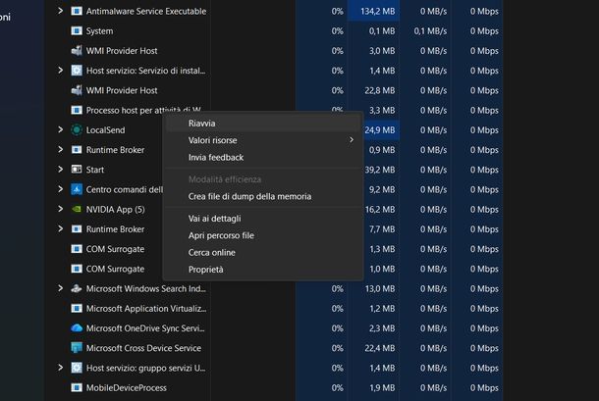Click the Centro comandi app icon
This screenshot has height=401, width=599.
click(x=77, y=189)
